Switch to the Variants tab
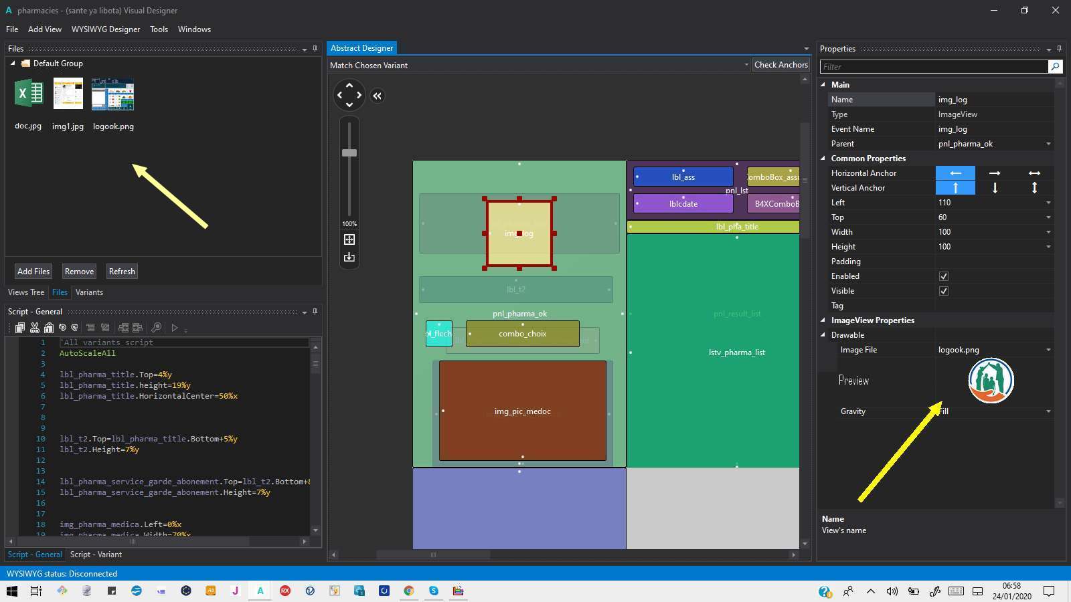This screenshot has width=1071, height=602. 89,292
